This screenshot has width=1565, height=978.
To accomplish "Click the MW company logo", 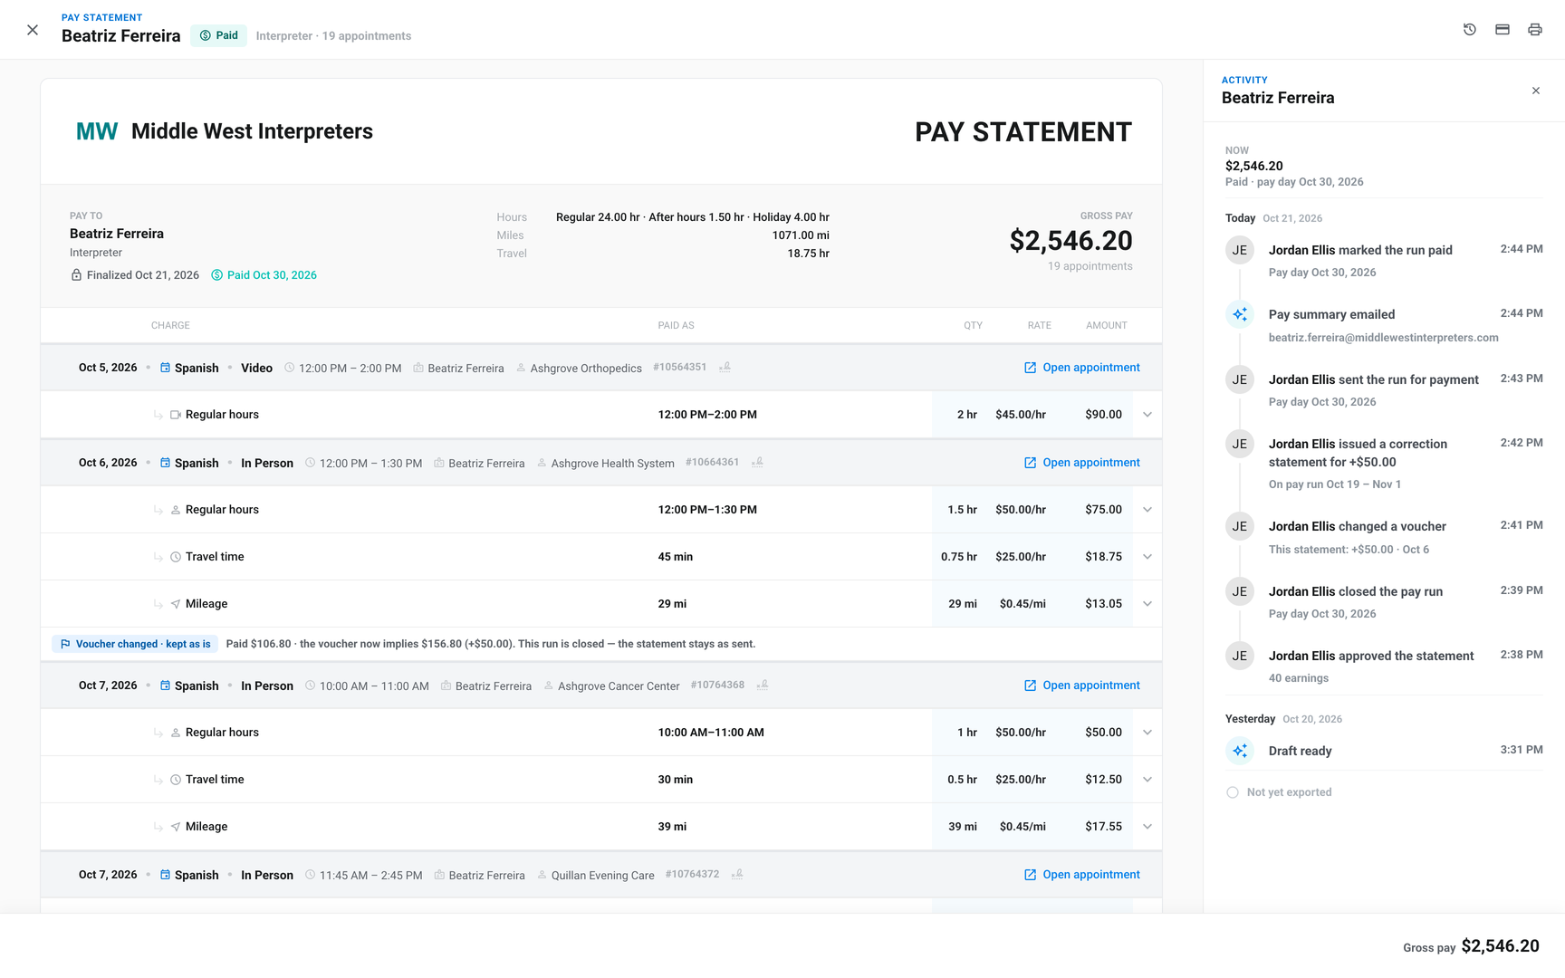I will 97,131.
